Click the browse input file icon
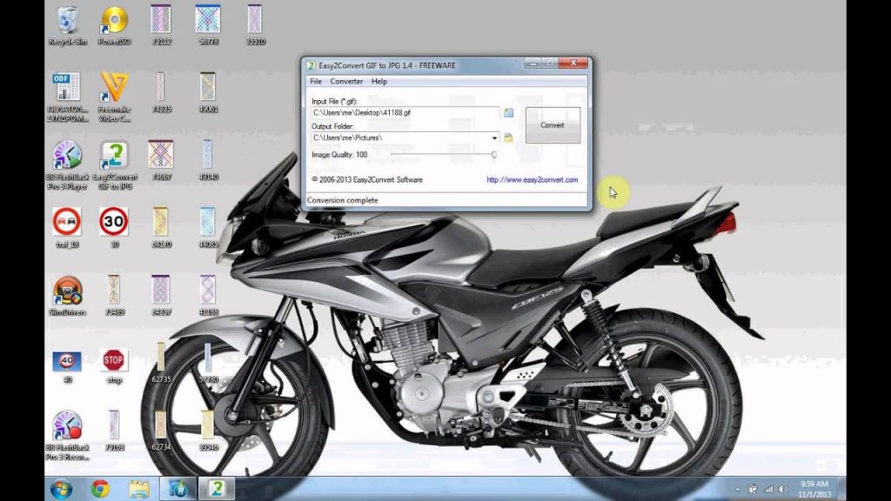891x501 pixels. pos(508,112)
